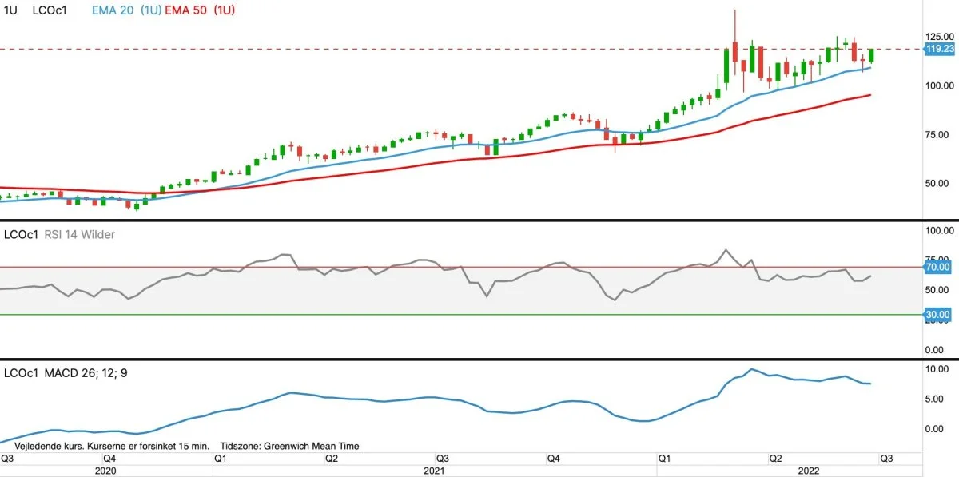Viewport: 959px width, 477px height.
Task: Click the RSI 70.00 overbought level tag
Action: (x=939, y=267)
